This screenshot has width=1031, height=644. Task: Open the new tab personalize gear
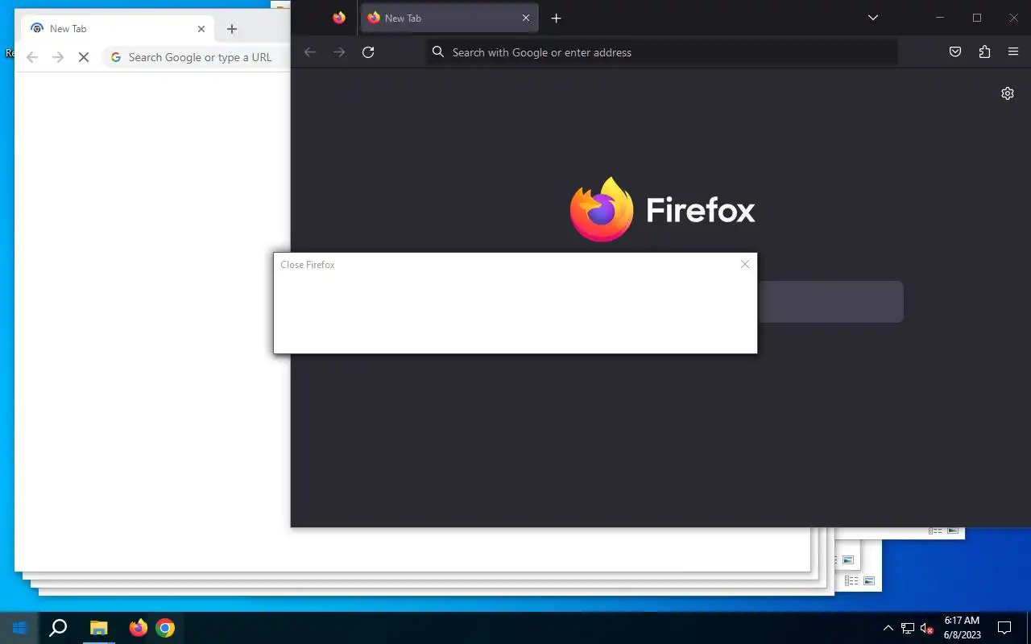pyautogui.click(x=1008, y=93)
